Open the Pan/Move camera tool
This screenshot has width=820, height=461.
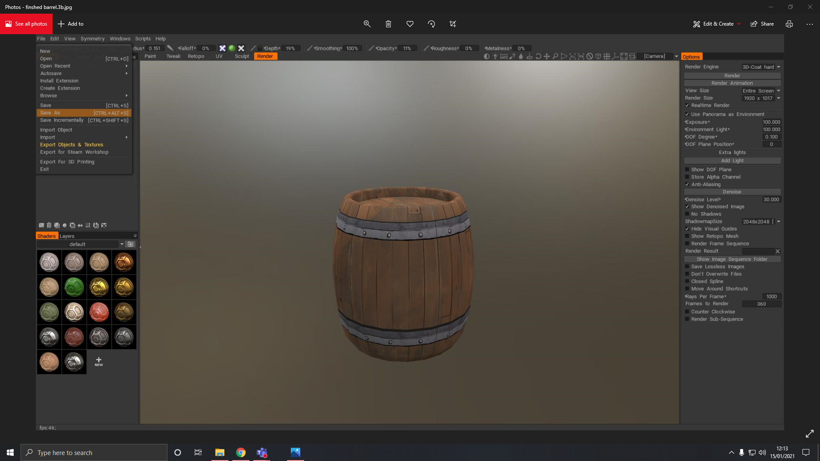tap(547, 56)
